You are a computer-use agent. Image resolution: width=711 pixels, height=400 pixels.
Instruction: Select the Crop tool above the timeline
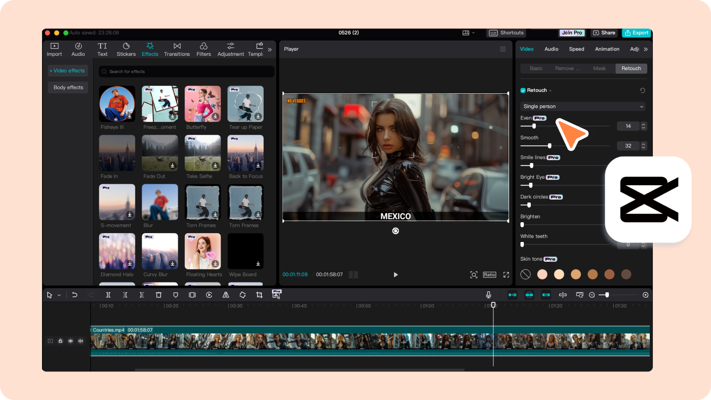point(260,295)
